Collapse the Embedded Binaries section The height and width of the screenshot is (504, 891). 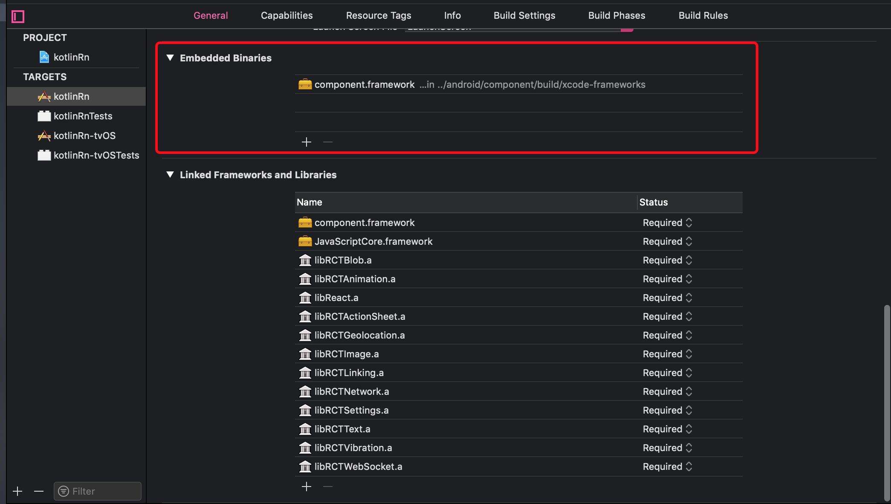click(x=170, y=58)
